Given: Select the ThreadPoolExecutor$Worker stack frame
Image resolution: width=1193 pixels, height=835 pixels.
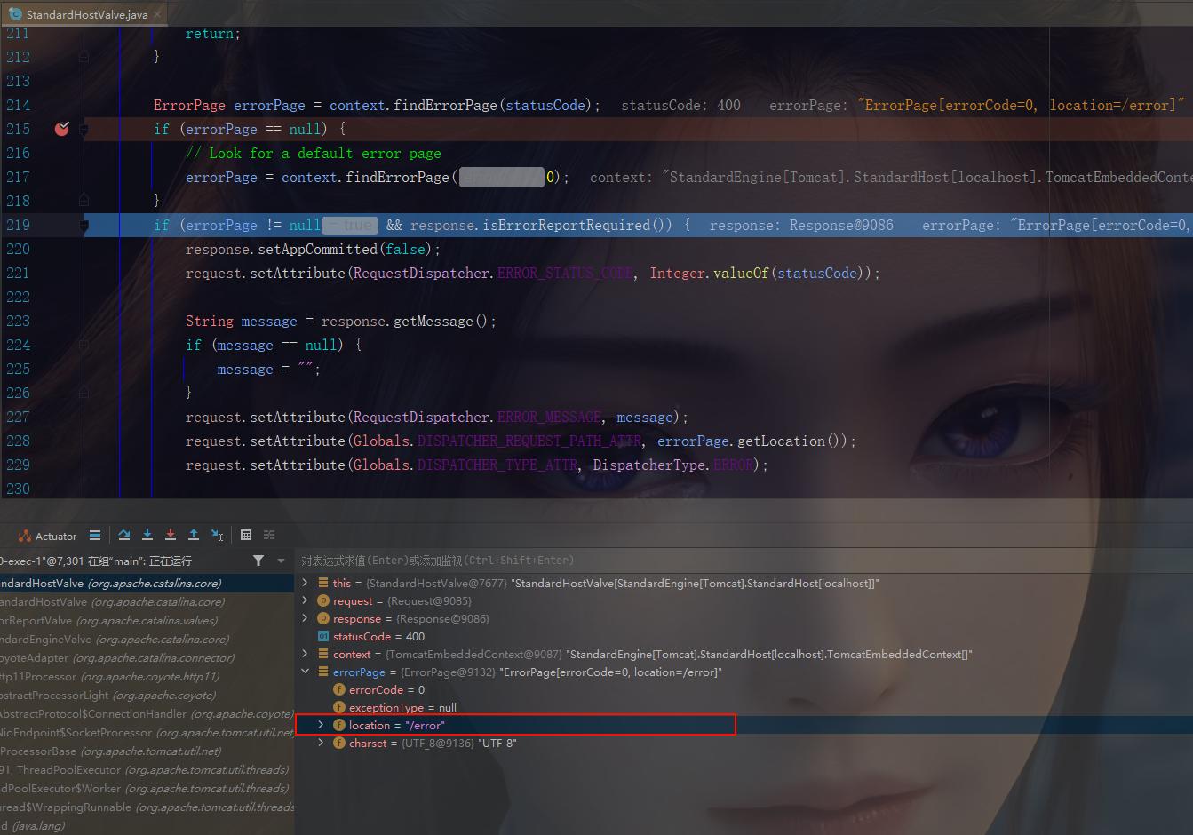Looking at the screenshot, I should (147, 788).
